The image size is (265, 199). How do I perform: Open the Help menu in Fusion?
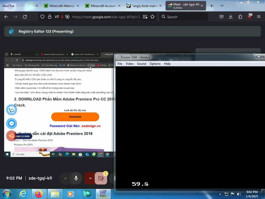tap(167, 64)
